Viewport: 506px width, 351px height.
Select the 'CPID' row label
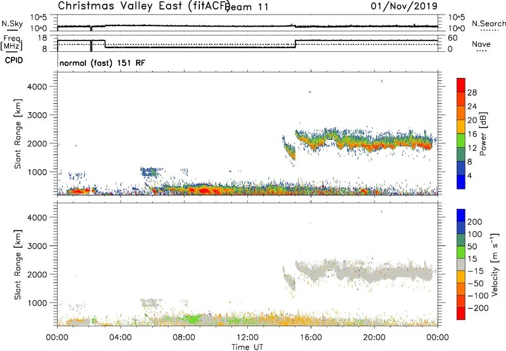tap(14, 60)
